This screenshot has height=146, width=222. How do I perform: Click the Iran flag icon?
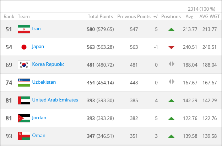tap(24, 29)
